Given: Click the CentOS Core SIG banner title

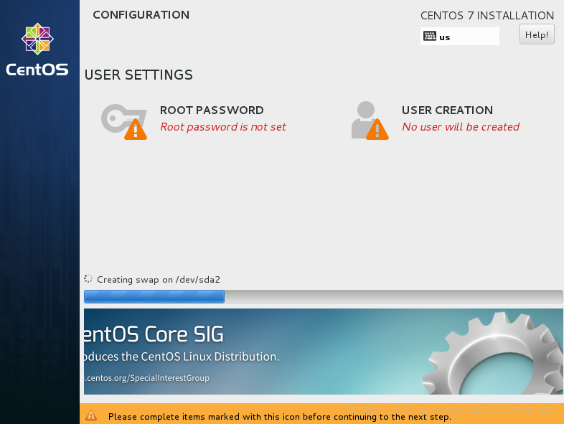Looking at the screenshot, I should (x=154, y=334).
